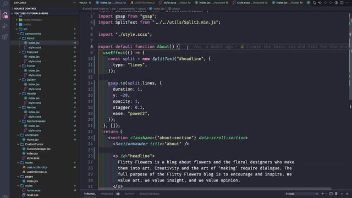This screenshot has width=352, height=198.
Task: Select the PROBLEMS panel tab
Action: 107,194
